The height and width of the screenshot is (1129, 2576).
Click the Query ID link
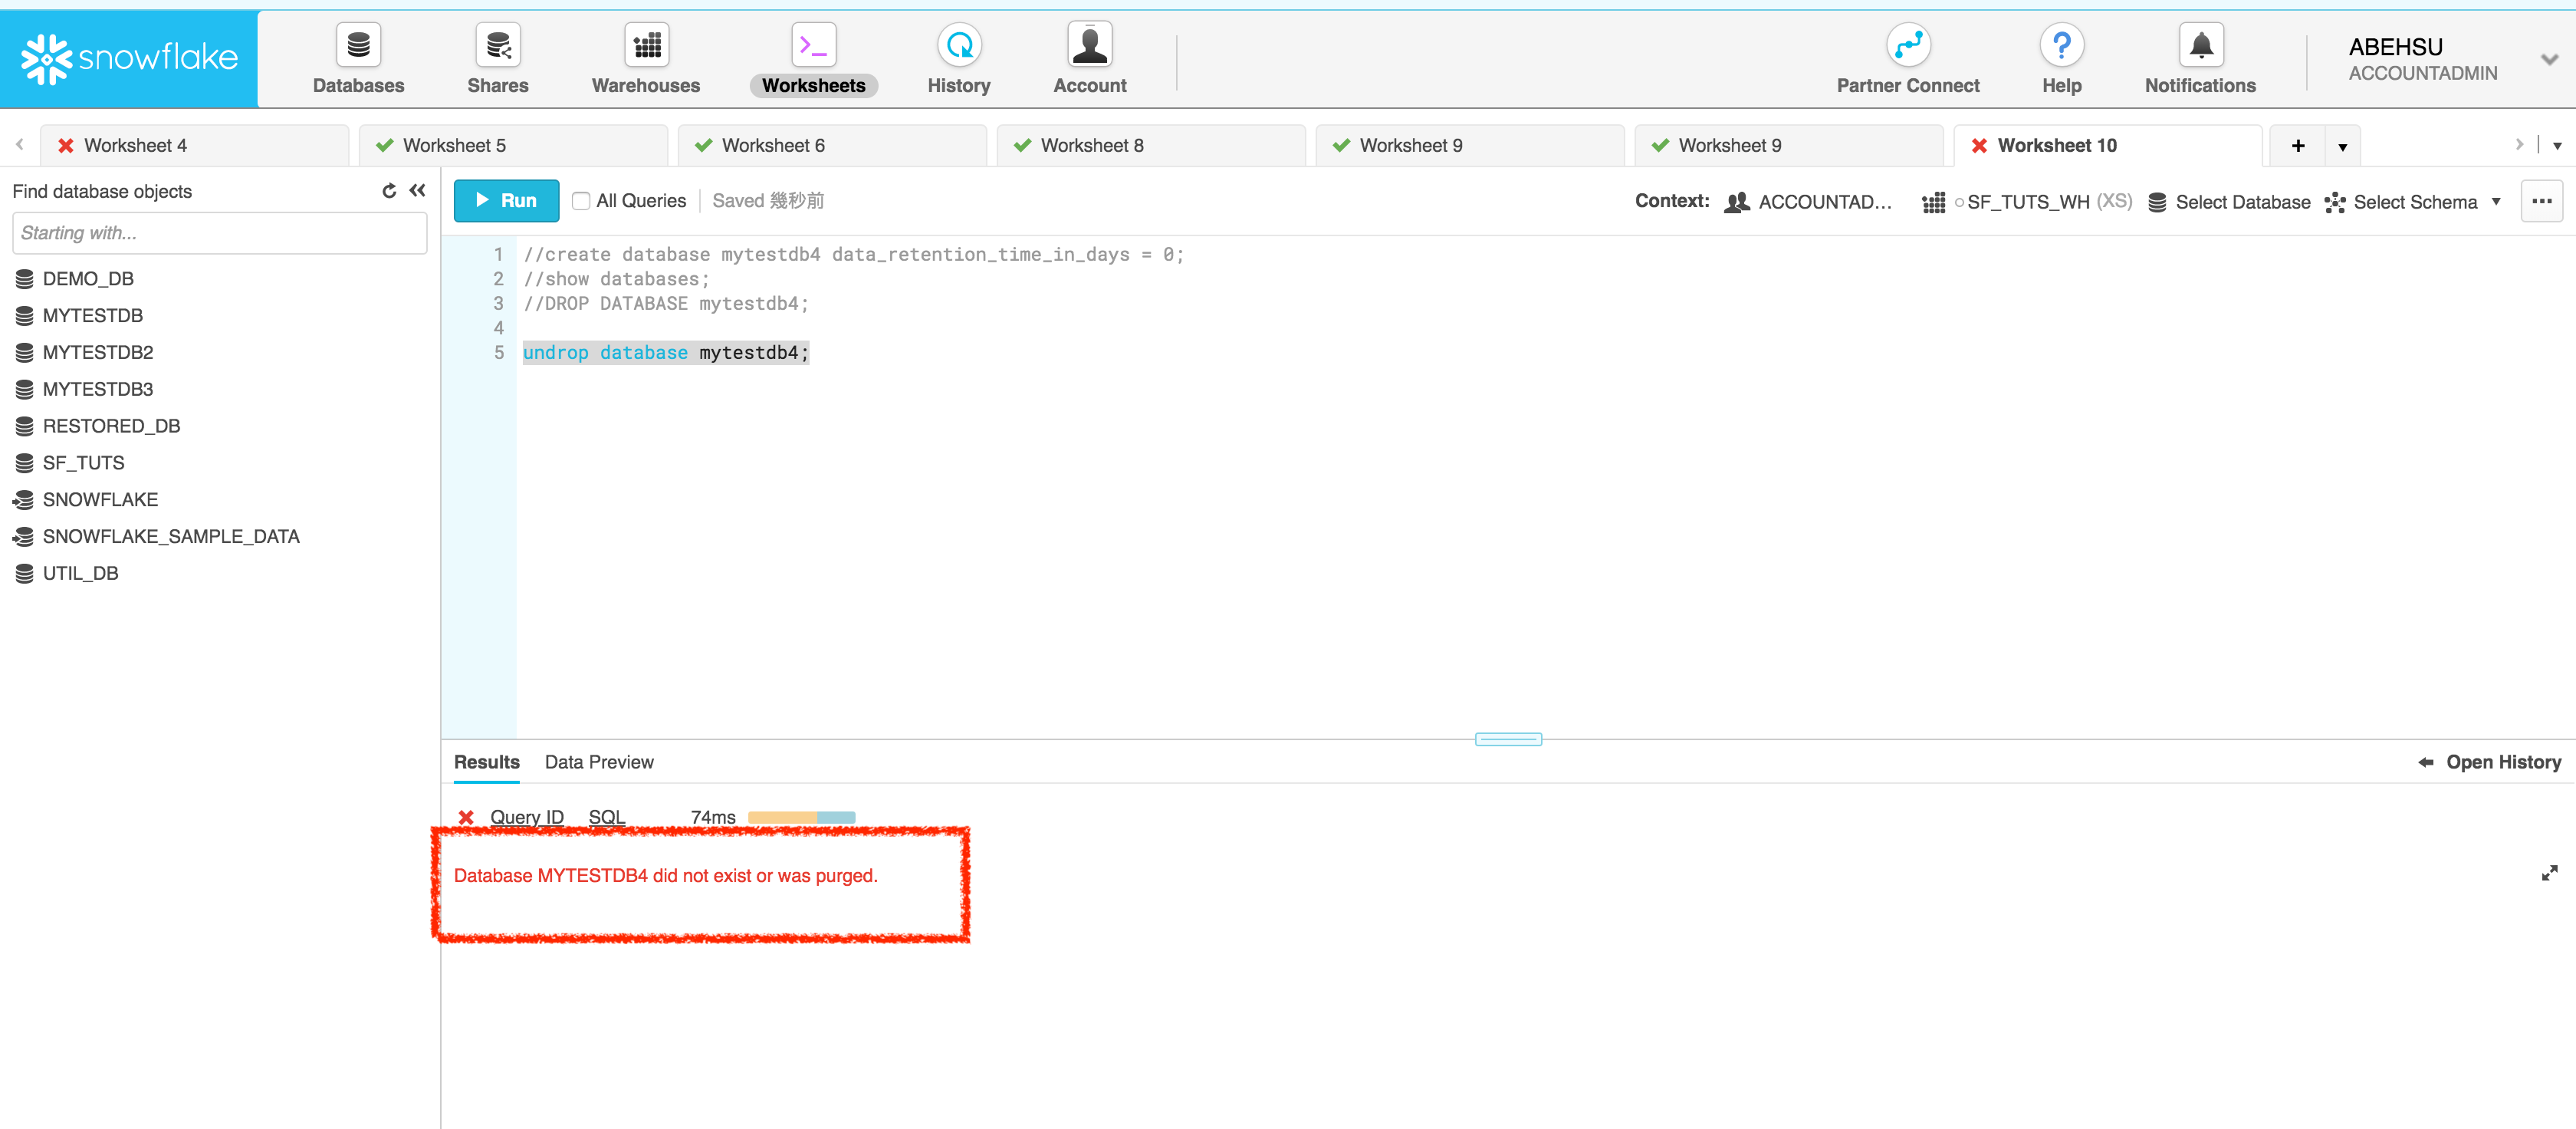526,817
